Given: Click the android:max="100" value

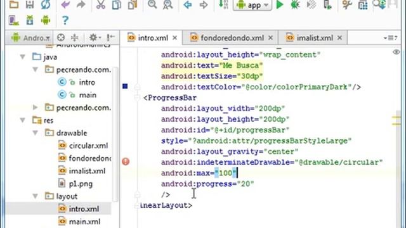Looking at the screenshot, I should click(225, 173).
